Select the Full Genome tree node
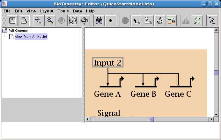Viewport: 221px width, 140px height. coord(18,31)
